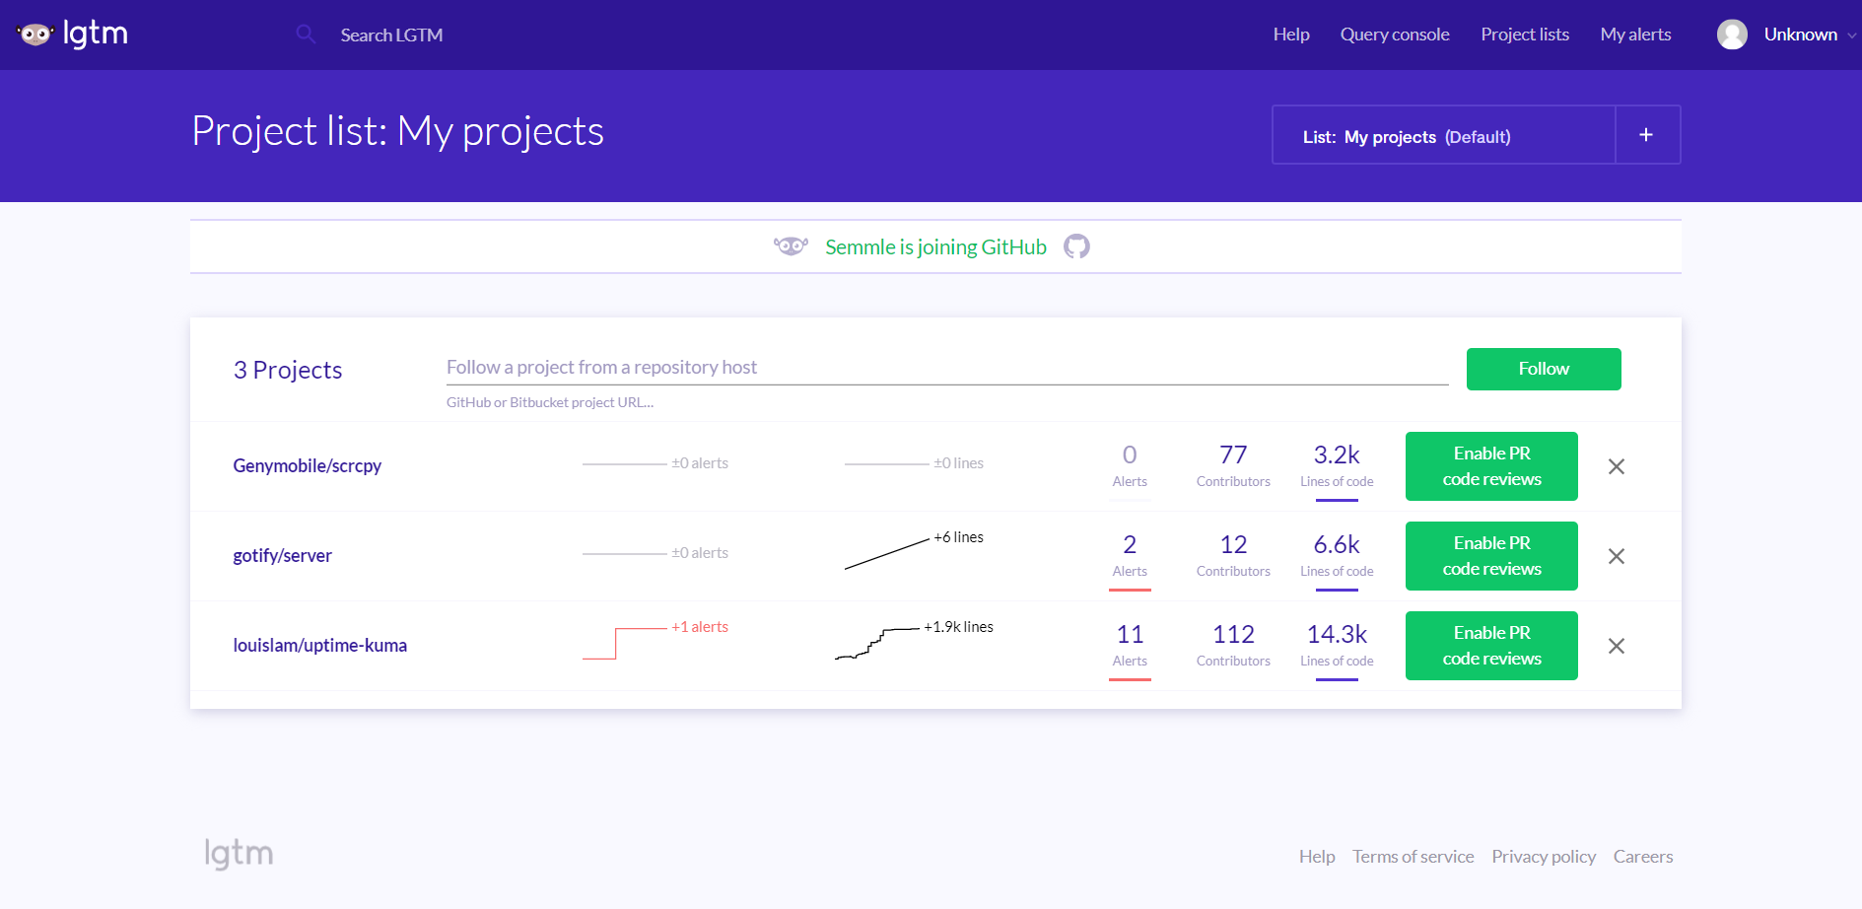Click the Semmle owl icon in banner

pos(791,246)
